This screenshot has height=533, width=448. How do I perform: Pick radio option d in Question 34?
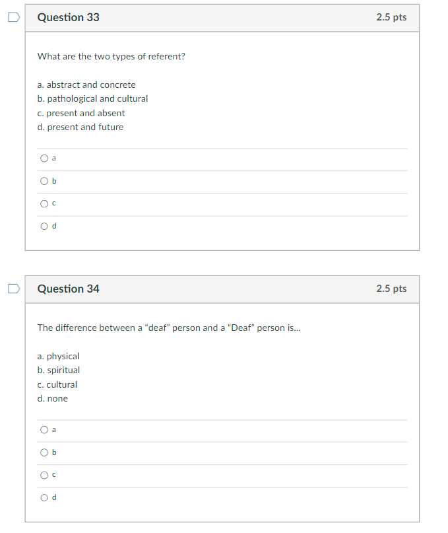[44, 497]
